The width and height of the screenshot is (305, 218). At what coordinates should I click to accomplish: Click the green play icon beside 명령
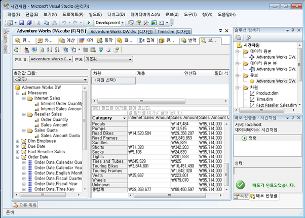(244, 138)
